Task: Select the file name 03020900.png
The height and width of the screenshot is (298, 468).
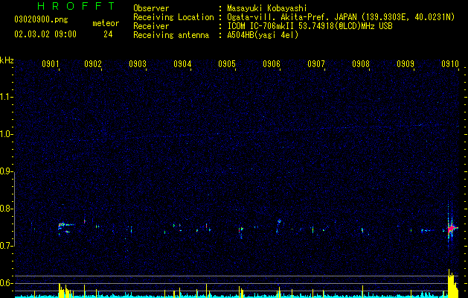Action: (x=41, y=20)
